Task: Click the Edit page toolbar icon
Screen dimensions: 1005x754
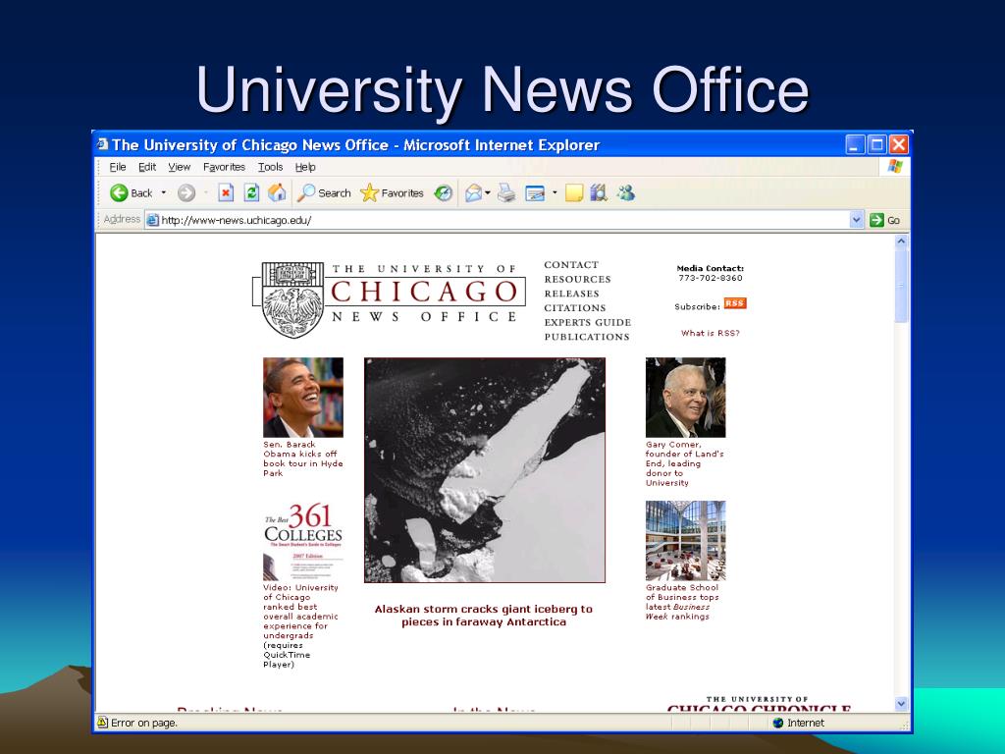Action: [x=535, y=193]
